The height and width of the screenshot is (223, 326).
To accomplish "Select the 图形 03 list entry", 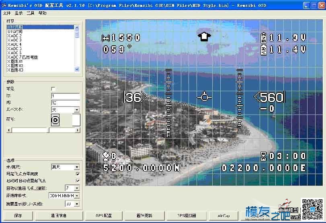I will 40,70.
